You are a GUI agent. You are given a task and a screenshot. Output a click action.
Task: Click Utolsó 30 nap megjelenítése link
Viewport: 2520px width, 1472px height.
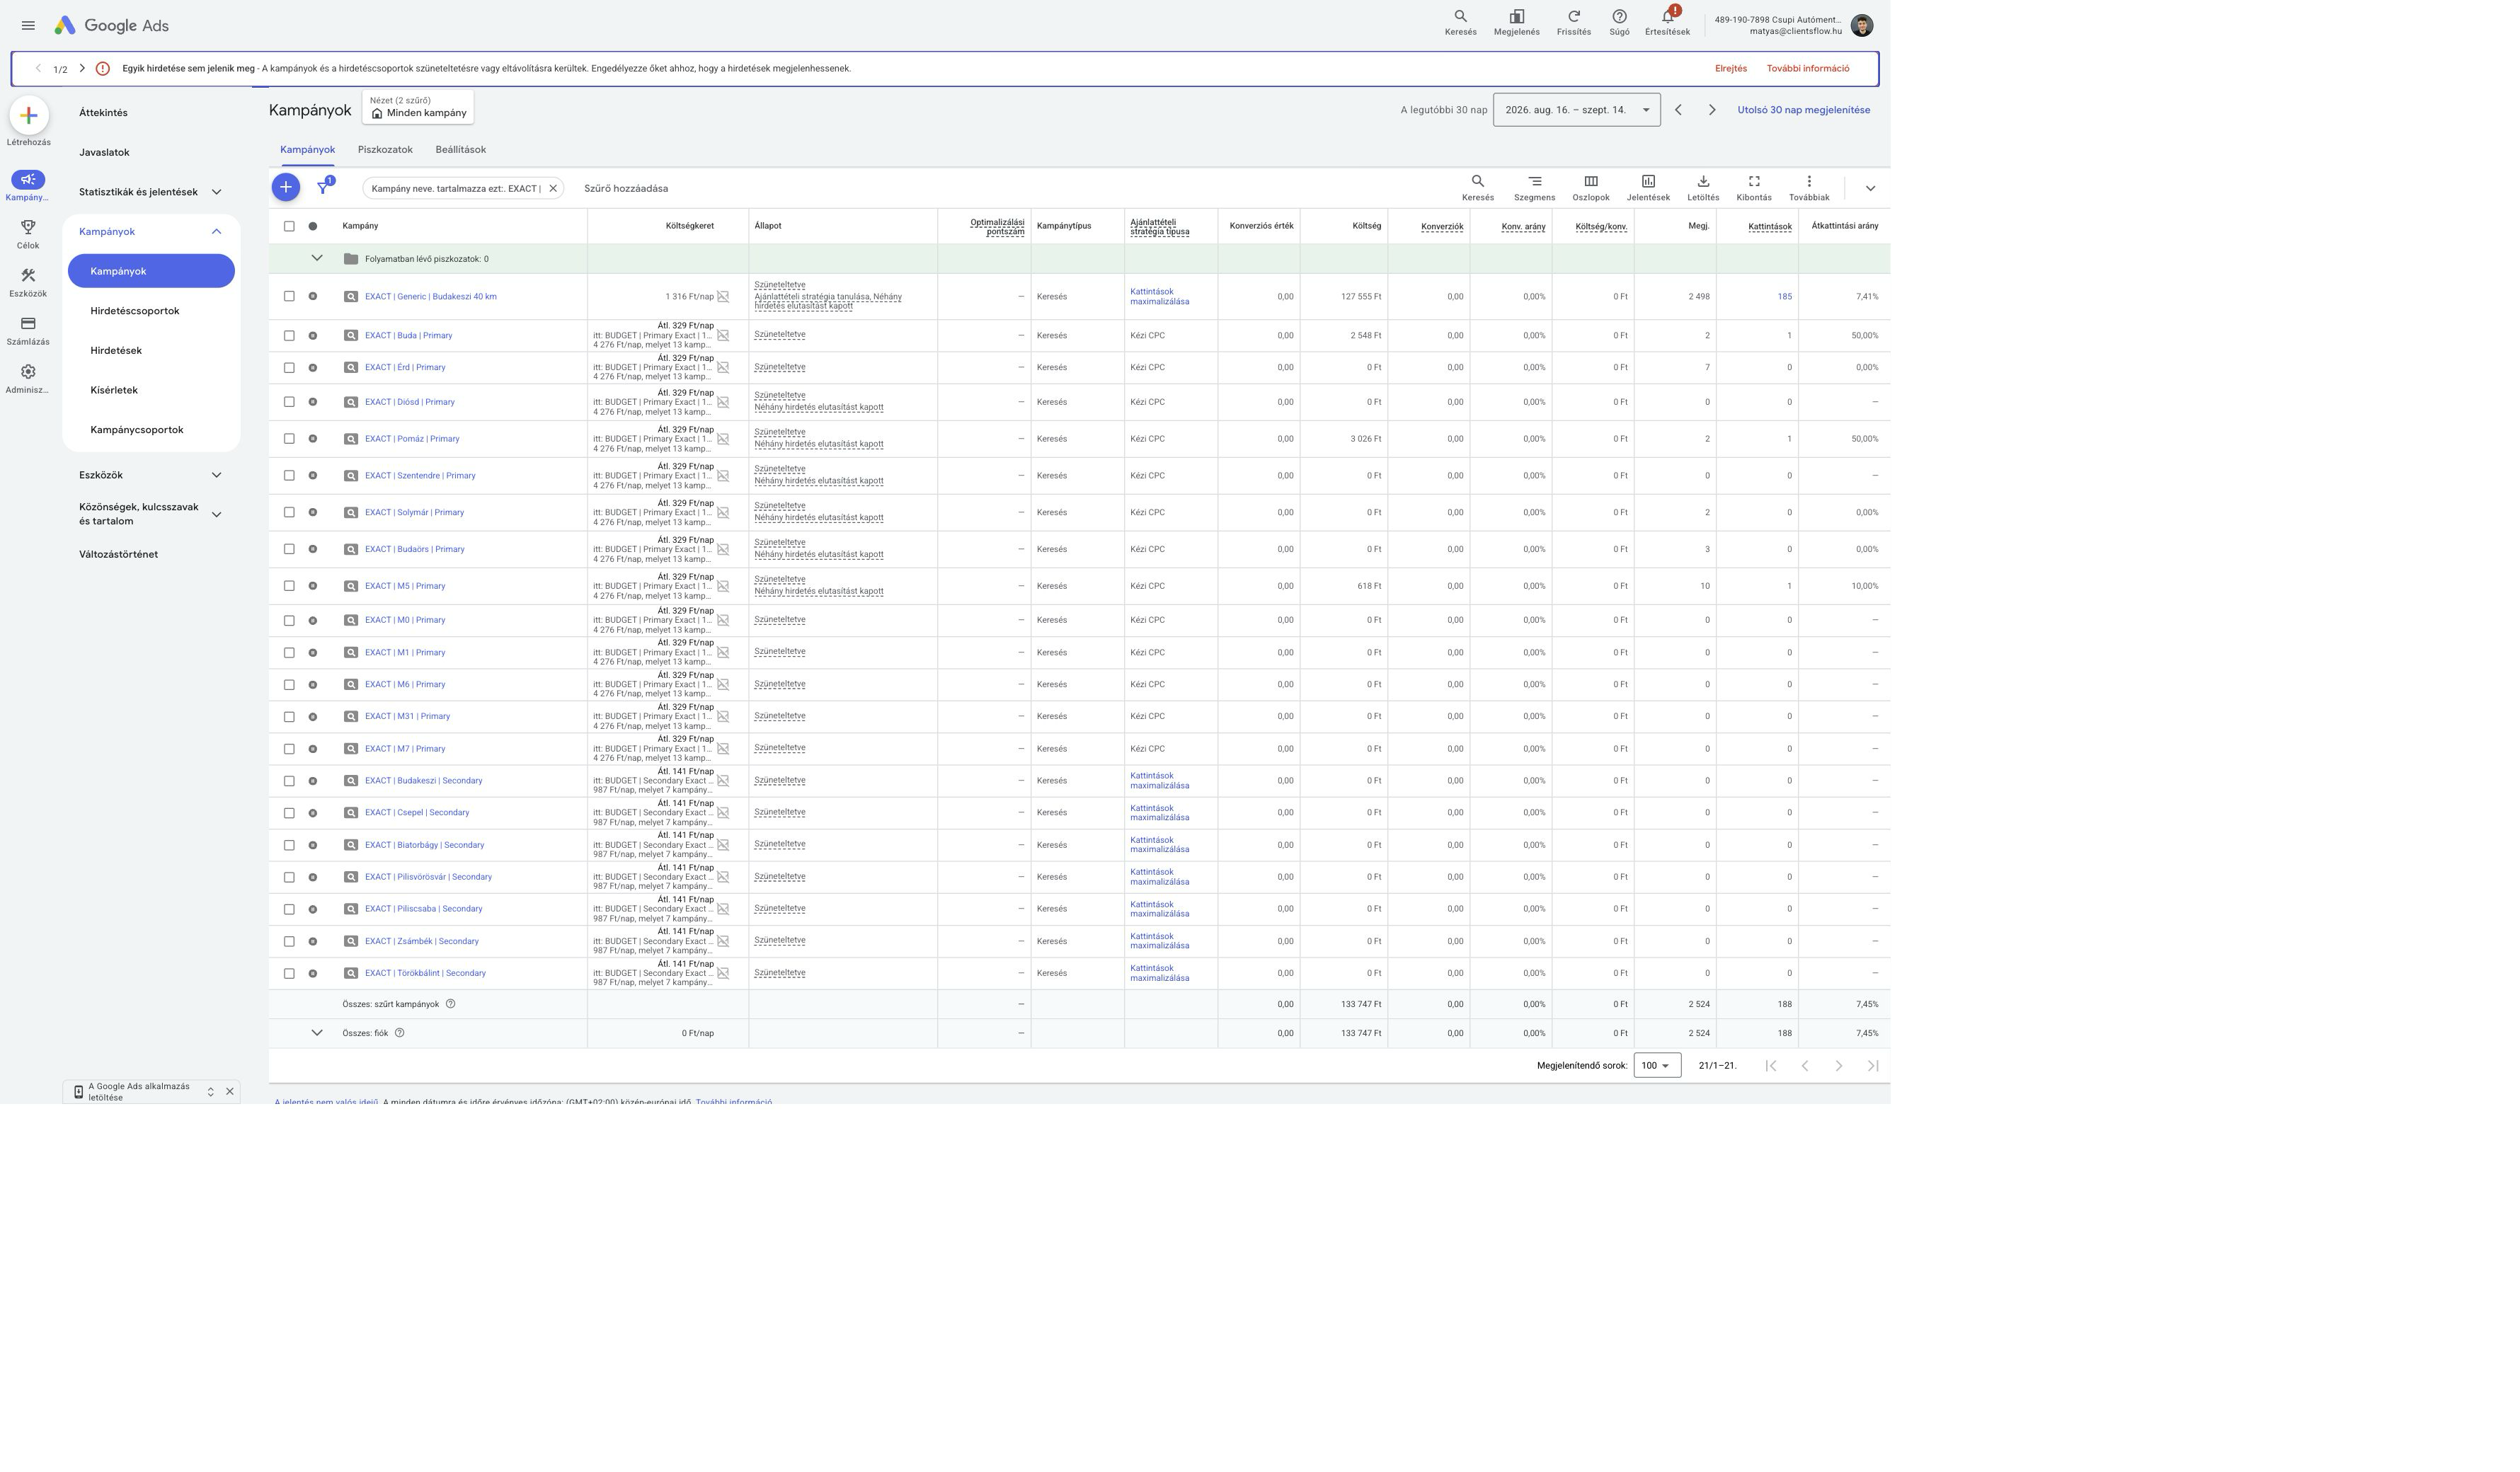pos(1803,110)
